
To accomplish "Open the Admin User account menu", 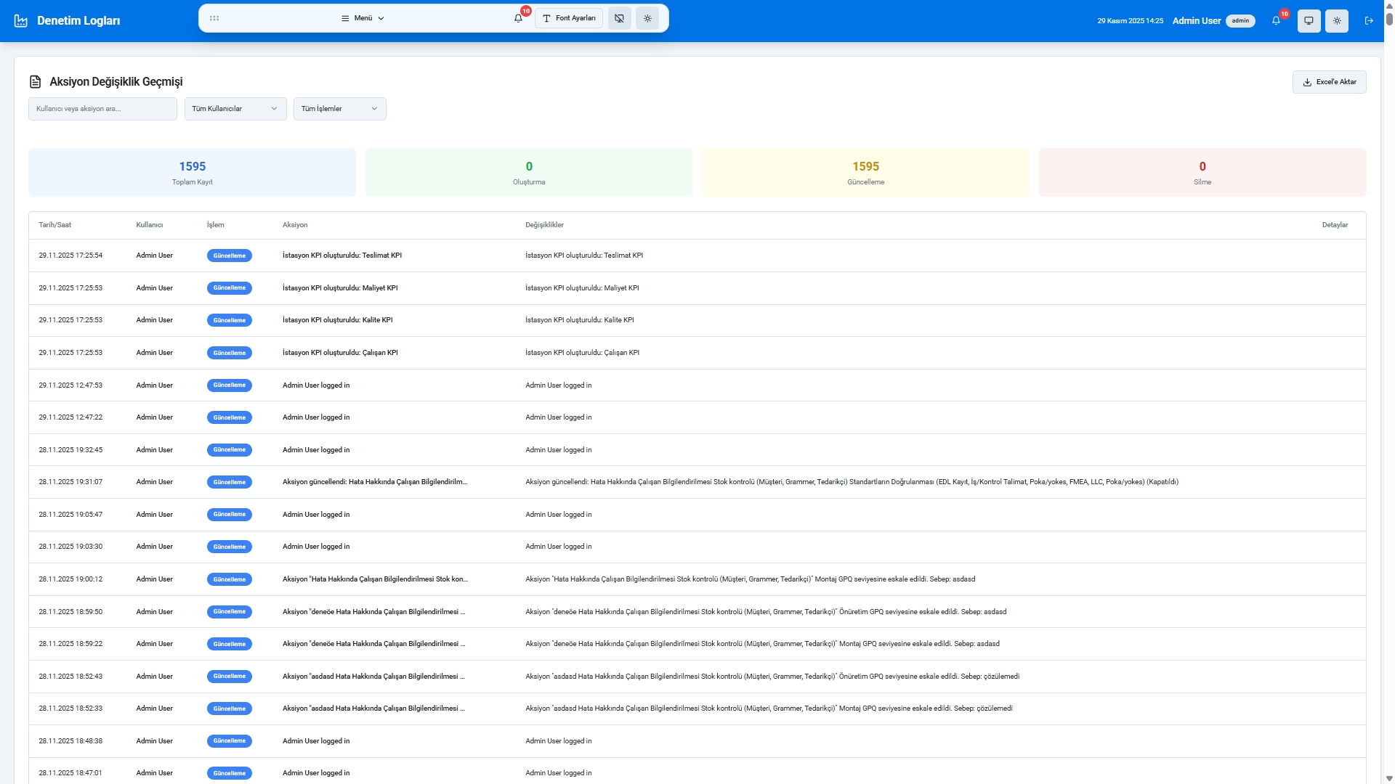I will pyautogui.click(x=1196, y=20).
